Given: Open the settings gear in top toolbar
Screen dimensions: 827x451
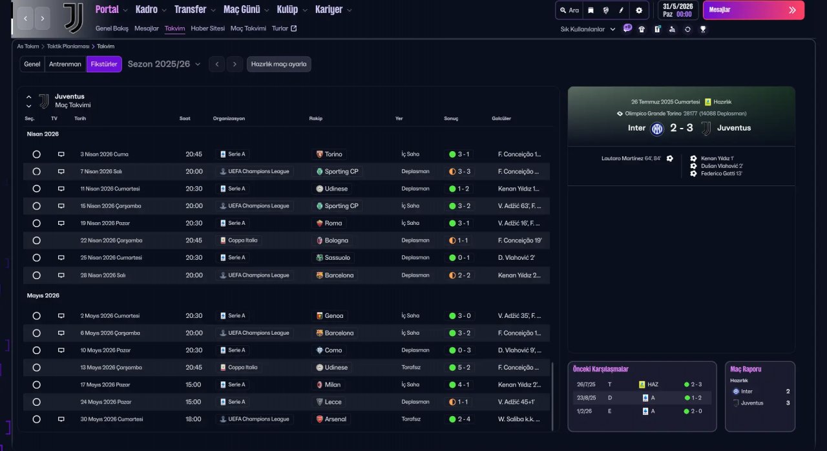Looking at the screenshot, I should pyautogui.click(x=639, y=10).
